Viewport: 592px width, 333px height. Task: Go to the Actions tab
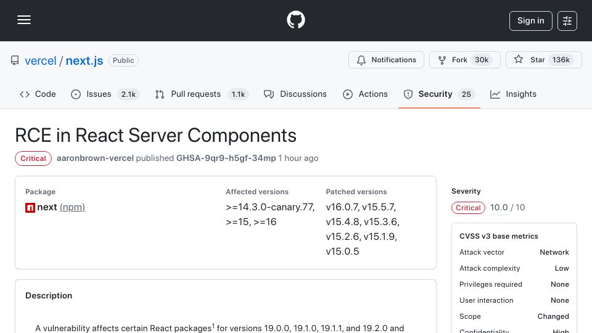[x=365, y=94]
